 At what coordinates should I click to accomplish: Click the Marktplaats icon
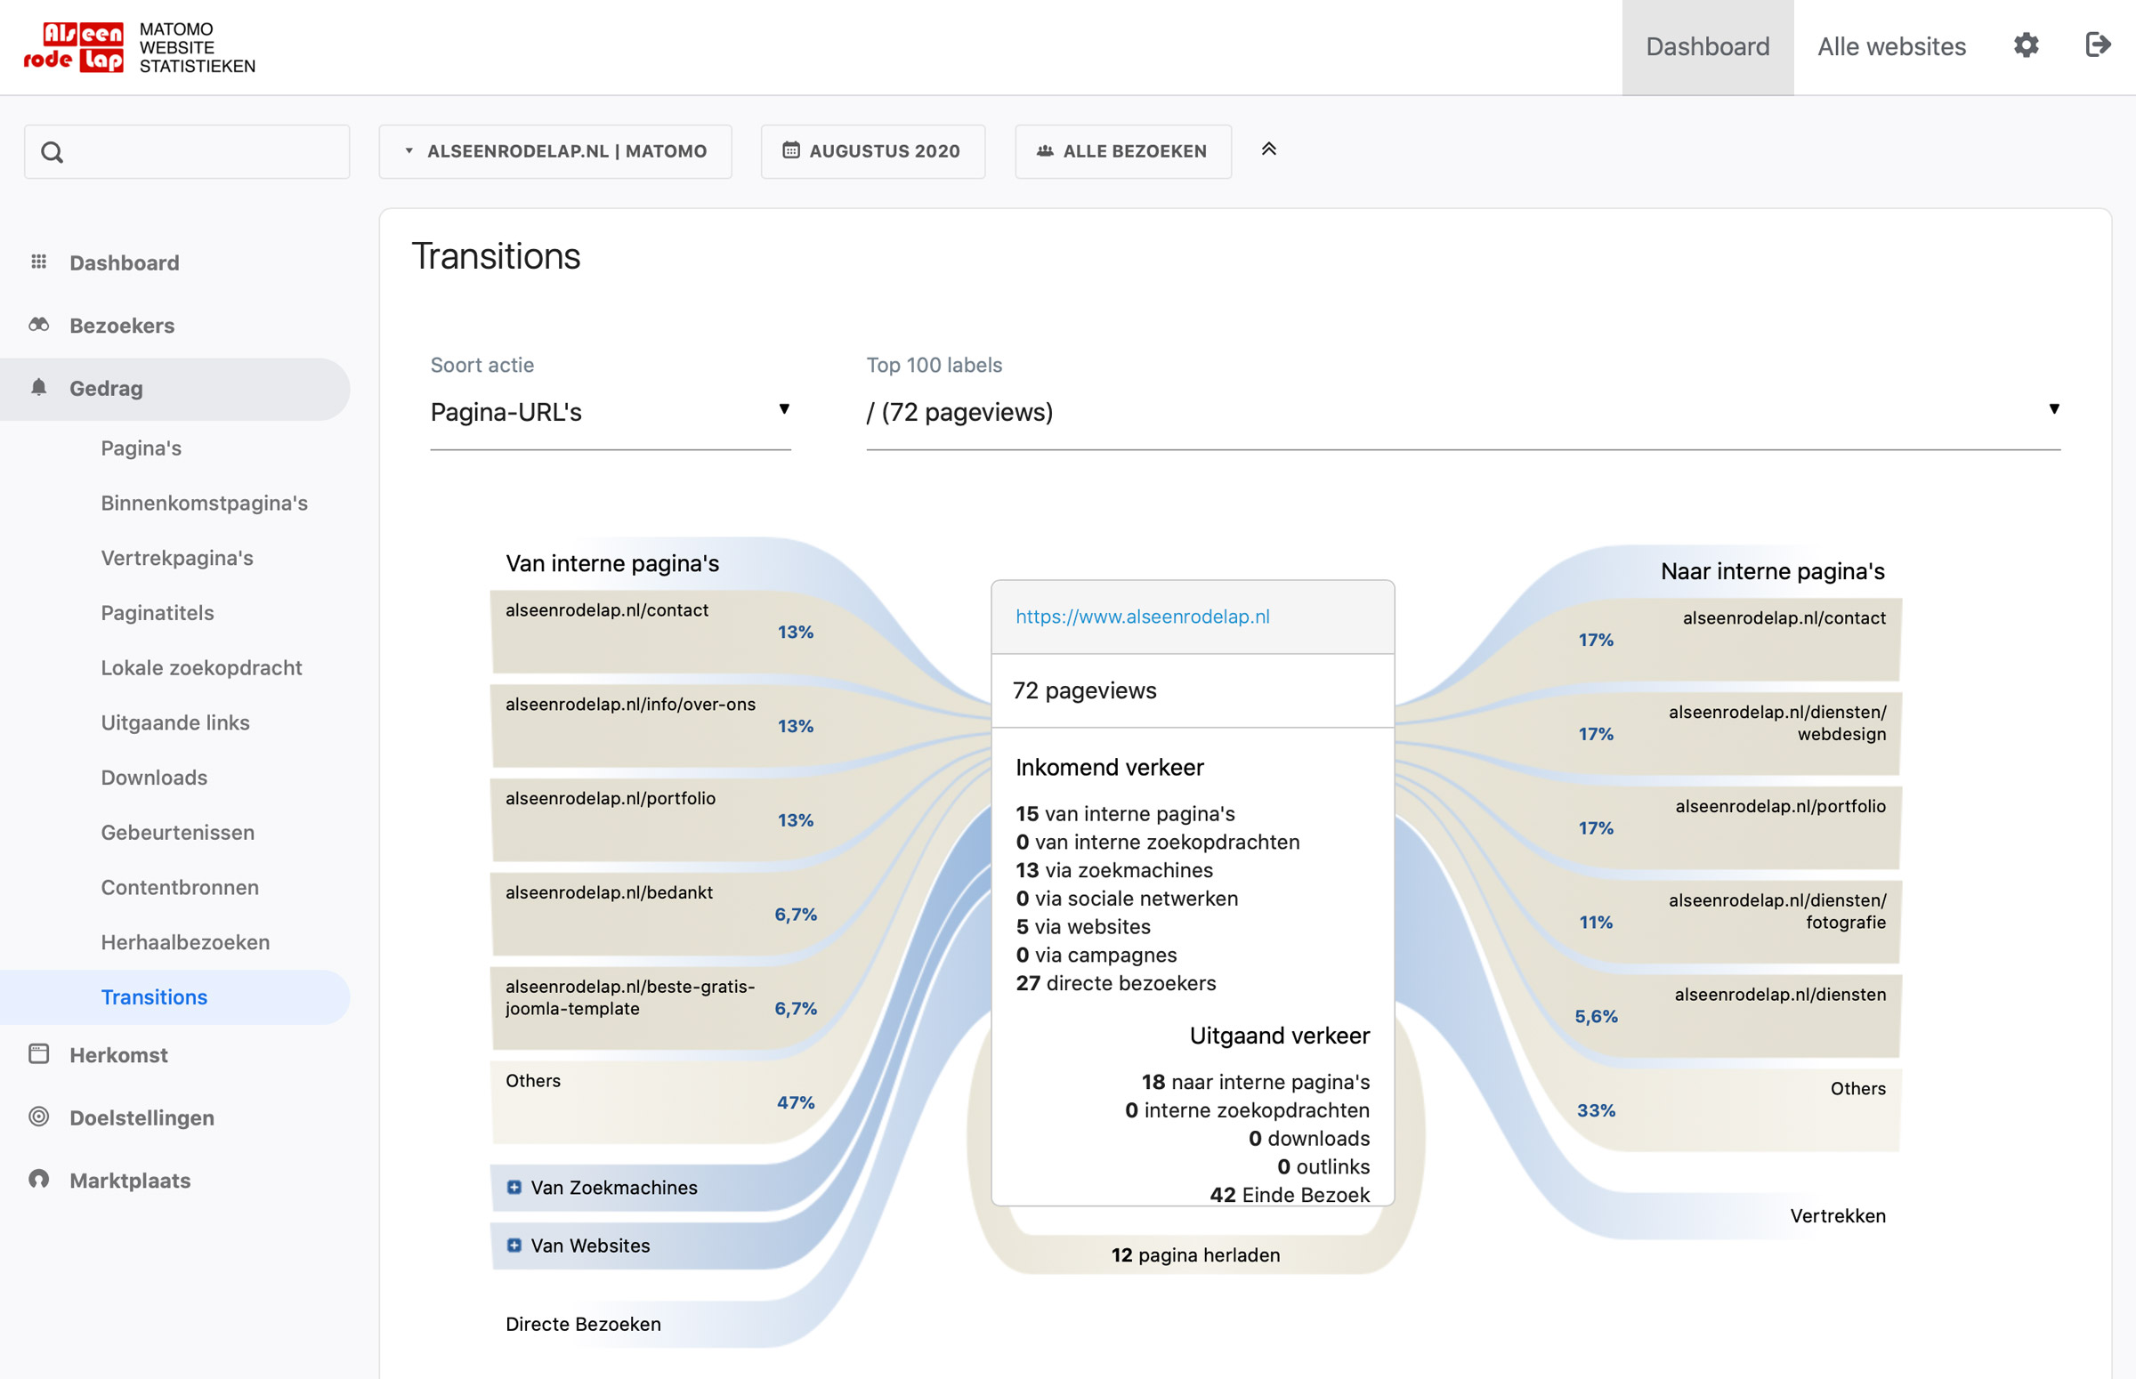38,1180
